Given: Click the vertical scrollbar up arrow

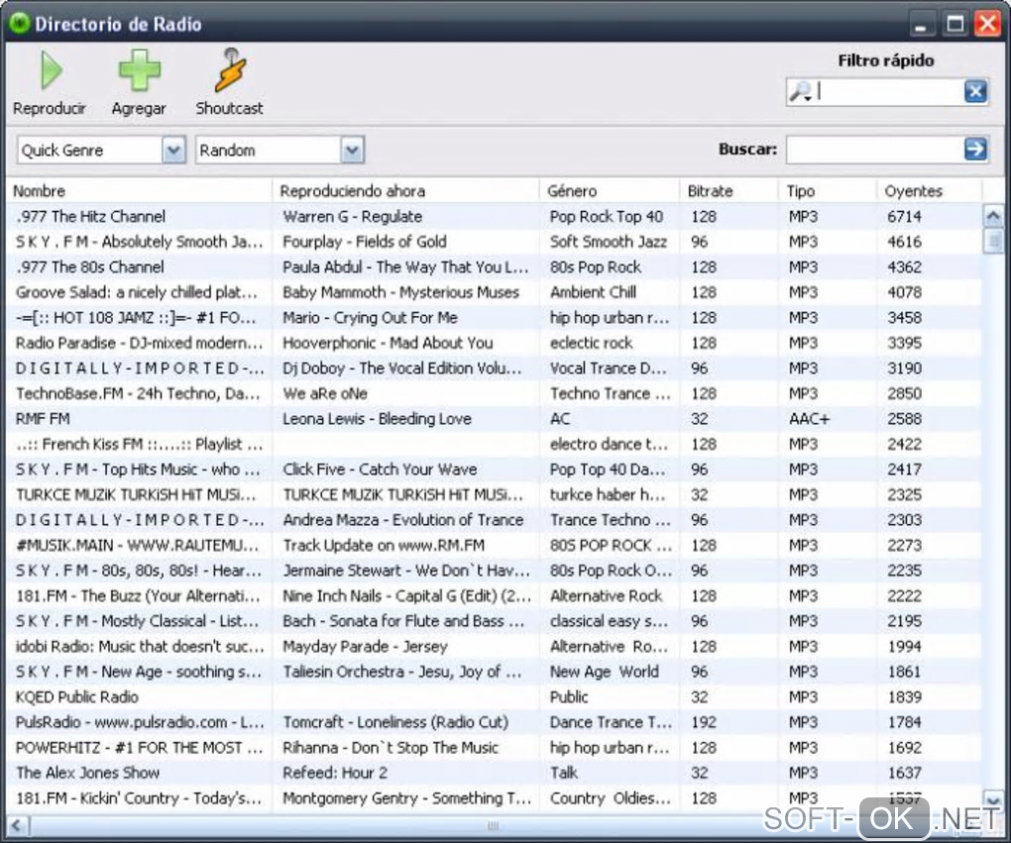Looking at the screenshot, I should point(992,215).
